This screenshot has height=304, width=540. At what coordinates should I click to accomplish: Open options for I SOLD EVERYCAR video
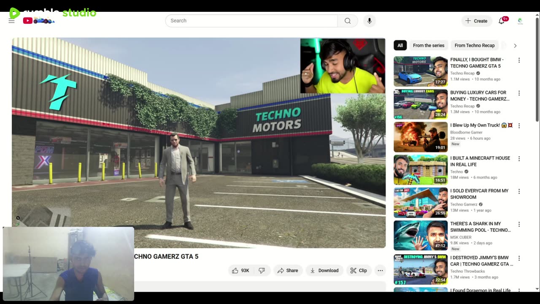click(x=519, y=191)
